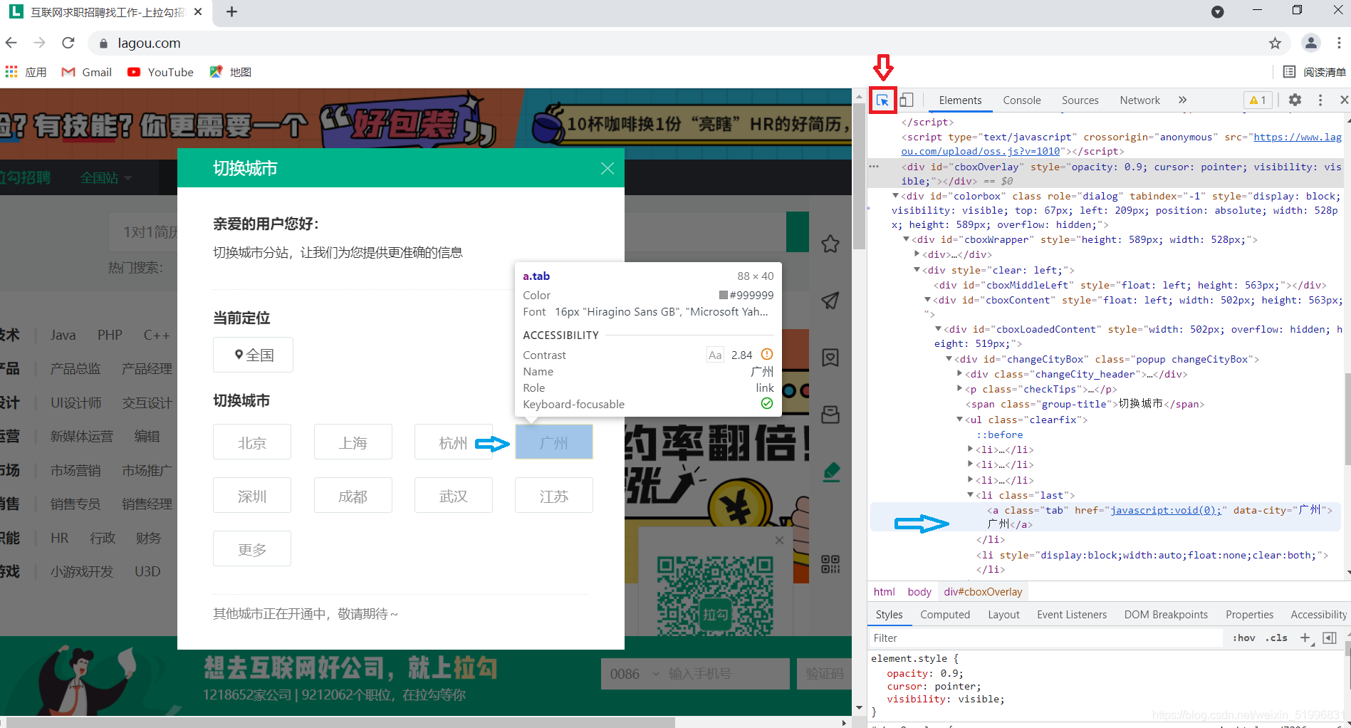Open the DOM Breakpoints tab
Screen dimensions: 1351x728
tap(1166, 615)
